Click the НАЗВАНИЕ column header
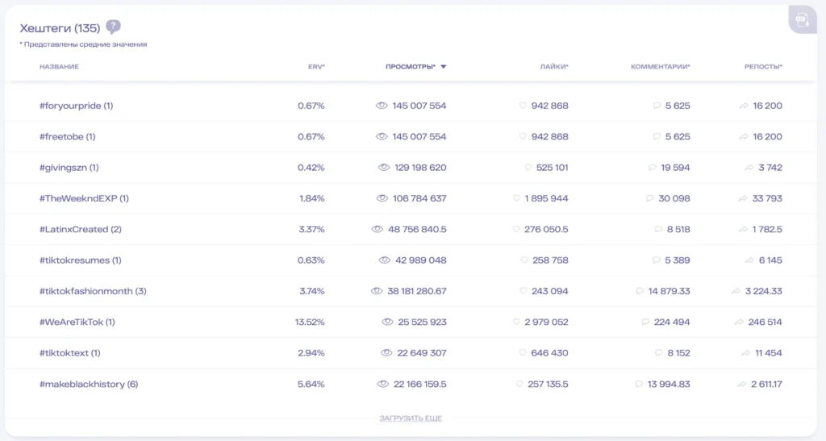 tap(59, 67)
